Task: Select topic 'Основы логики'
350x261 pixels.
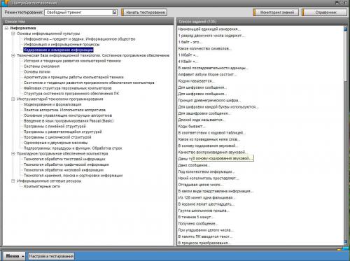Action: 37,72
